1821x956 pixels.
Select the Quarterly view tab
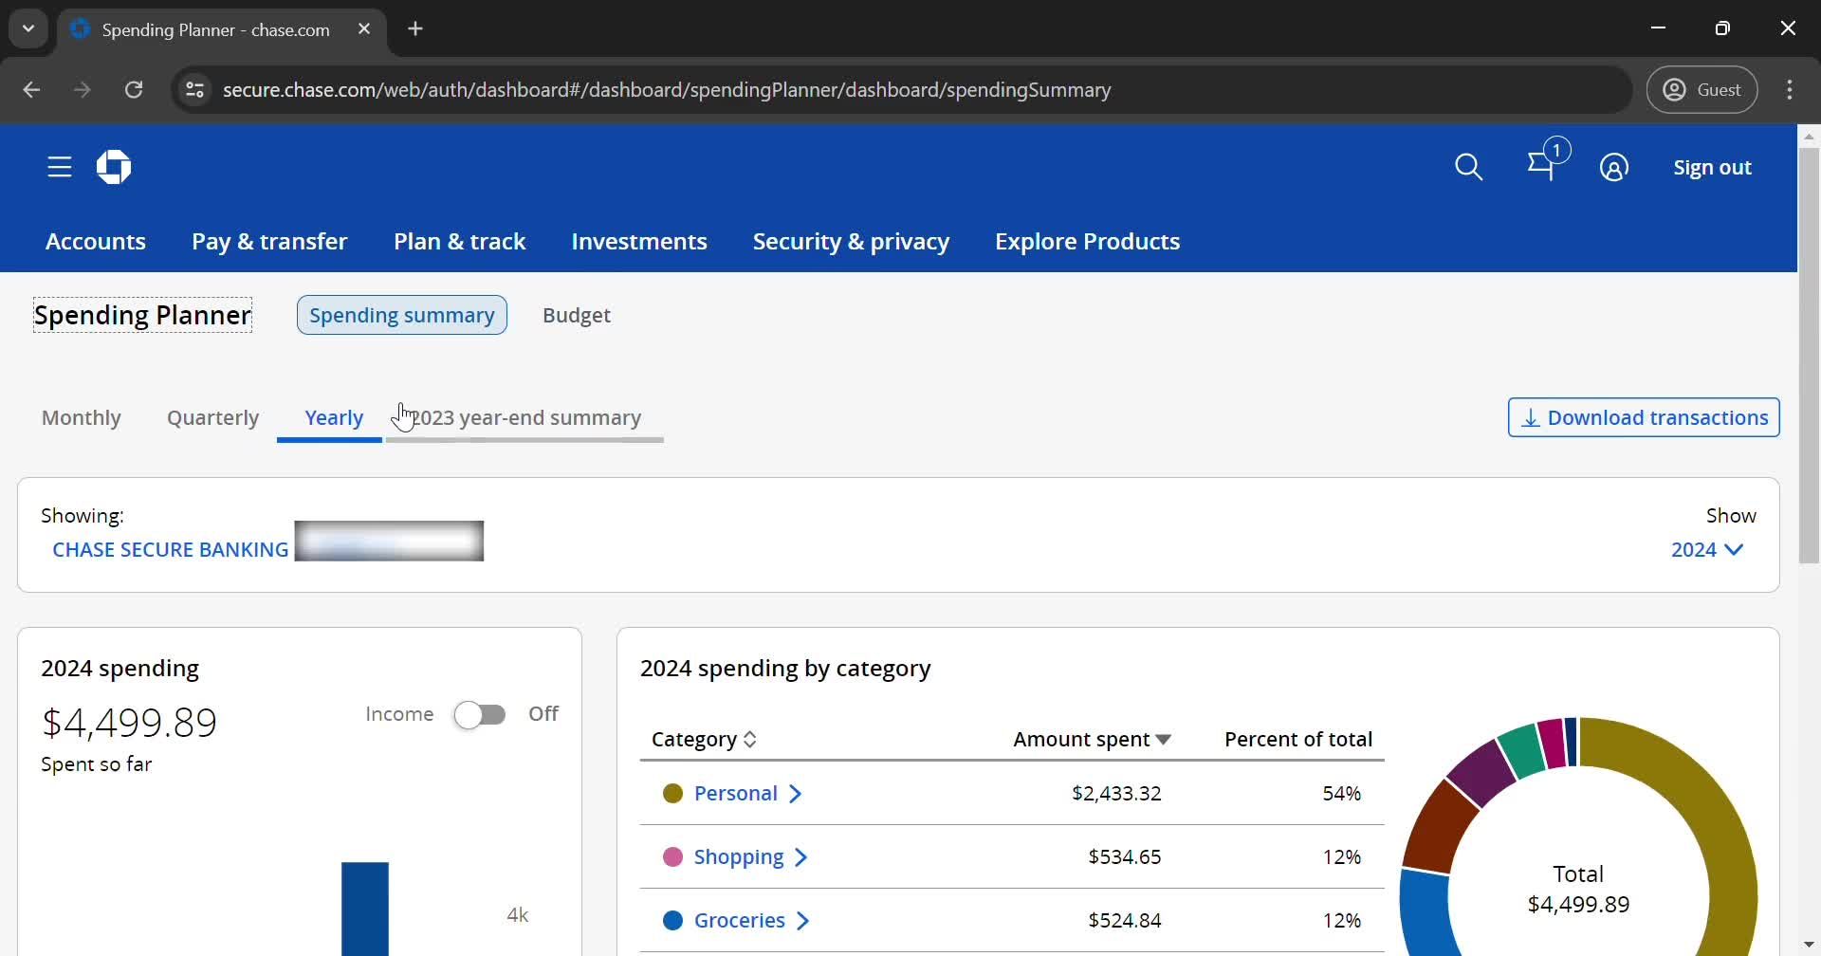[x=212, y=417]
